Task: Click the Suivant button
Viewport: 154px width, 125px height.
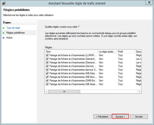Action: click(120, 116)
